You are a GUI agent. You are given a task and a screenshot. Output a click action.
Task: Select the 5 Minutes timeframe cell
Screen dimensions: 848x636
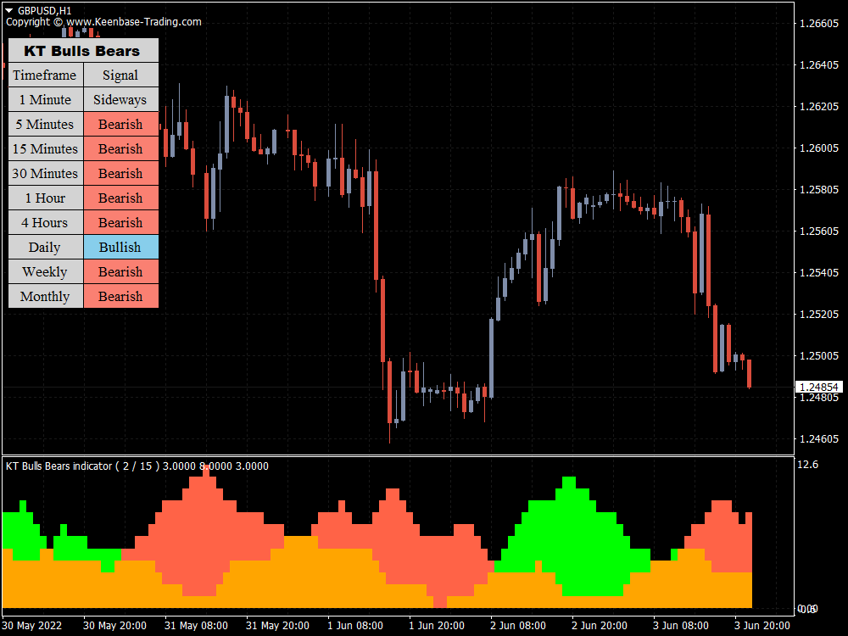(x=46, y=124)
